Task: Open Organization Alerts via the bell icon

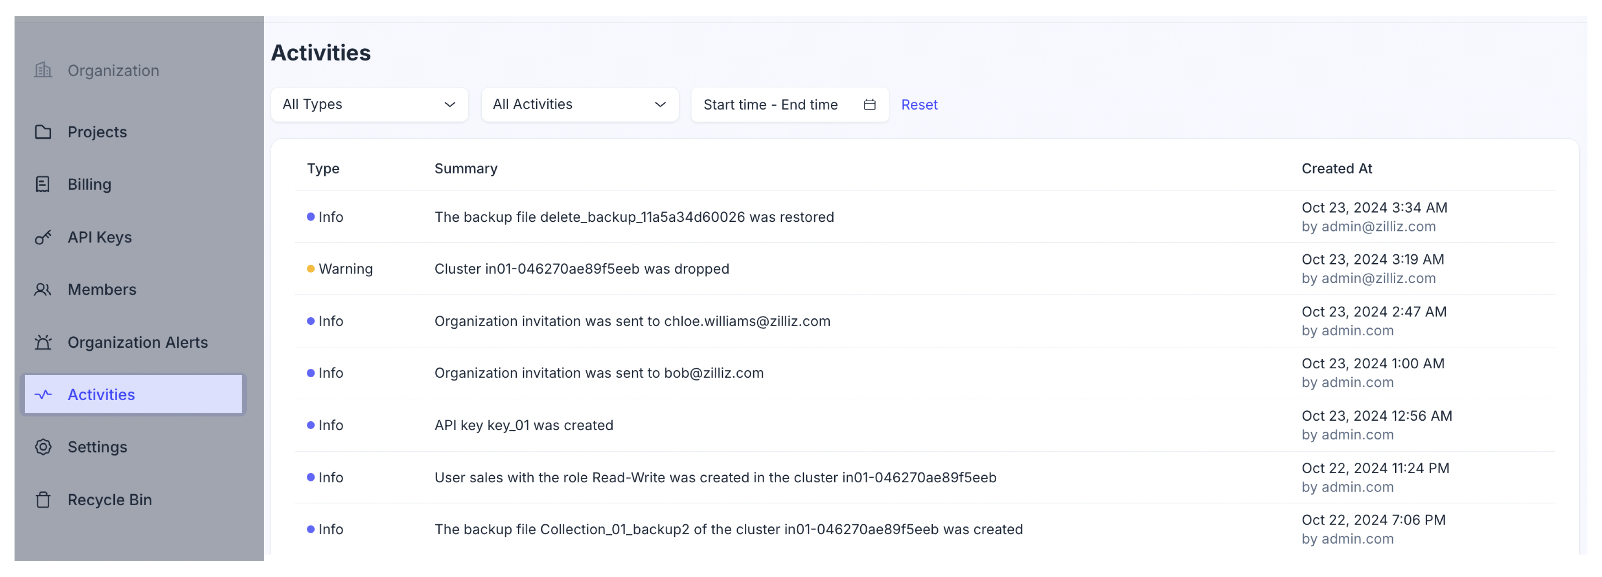Action: [43, 342]
